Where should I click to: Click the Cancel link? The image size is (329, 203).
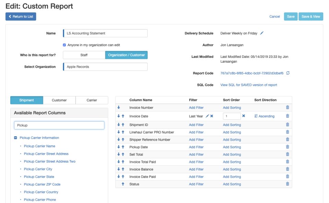coord(275,16)
